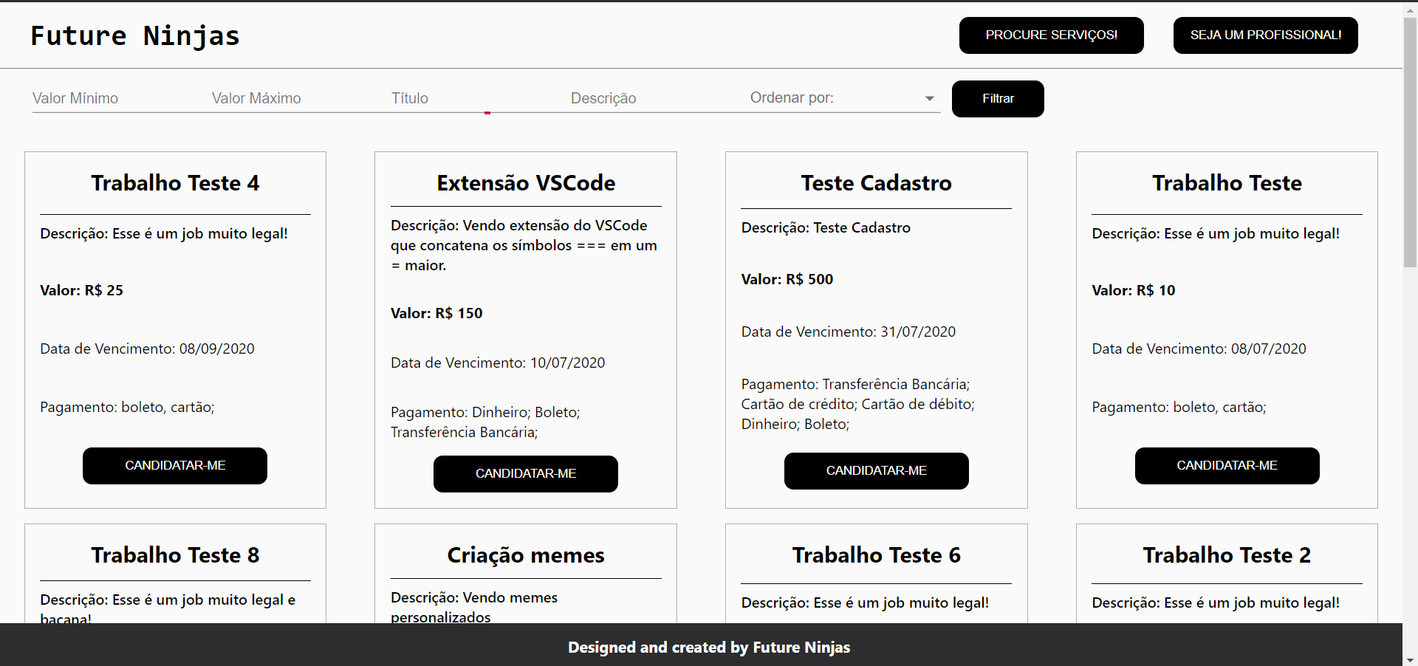Click the footer Designed and created text

coord(709,648)
